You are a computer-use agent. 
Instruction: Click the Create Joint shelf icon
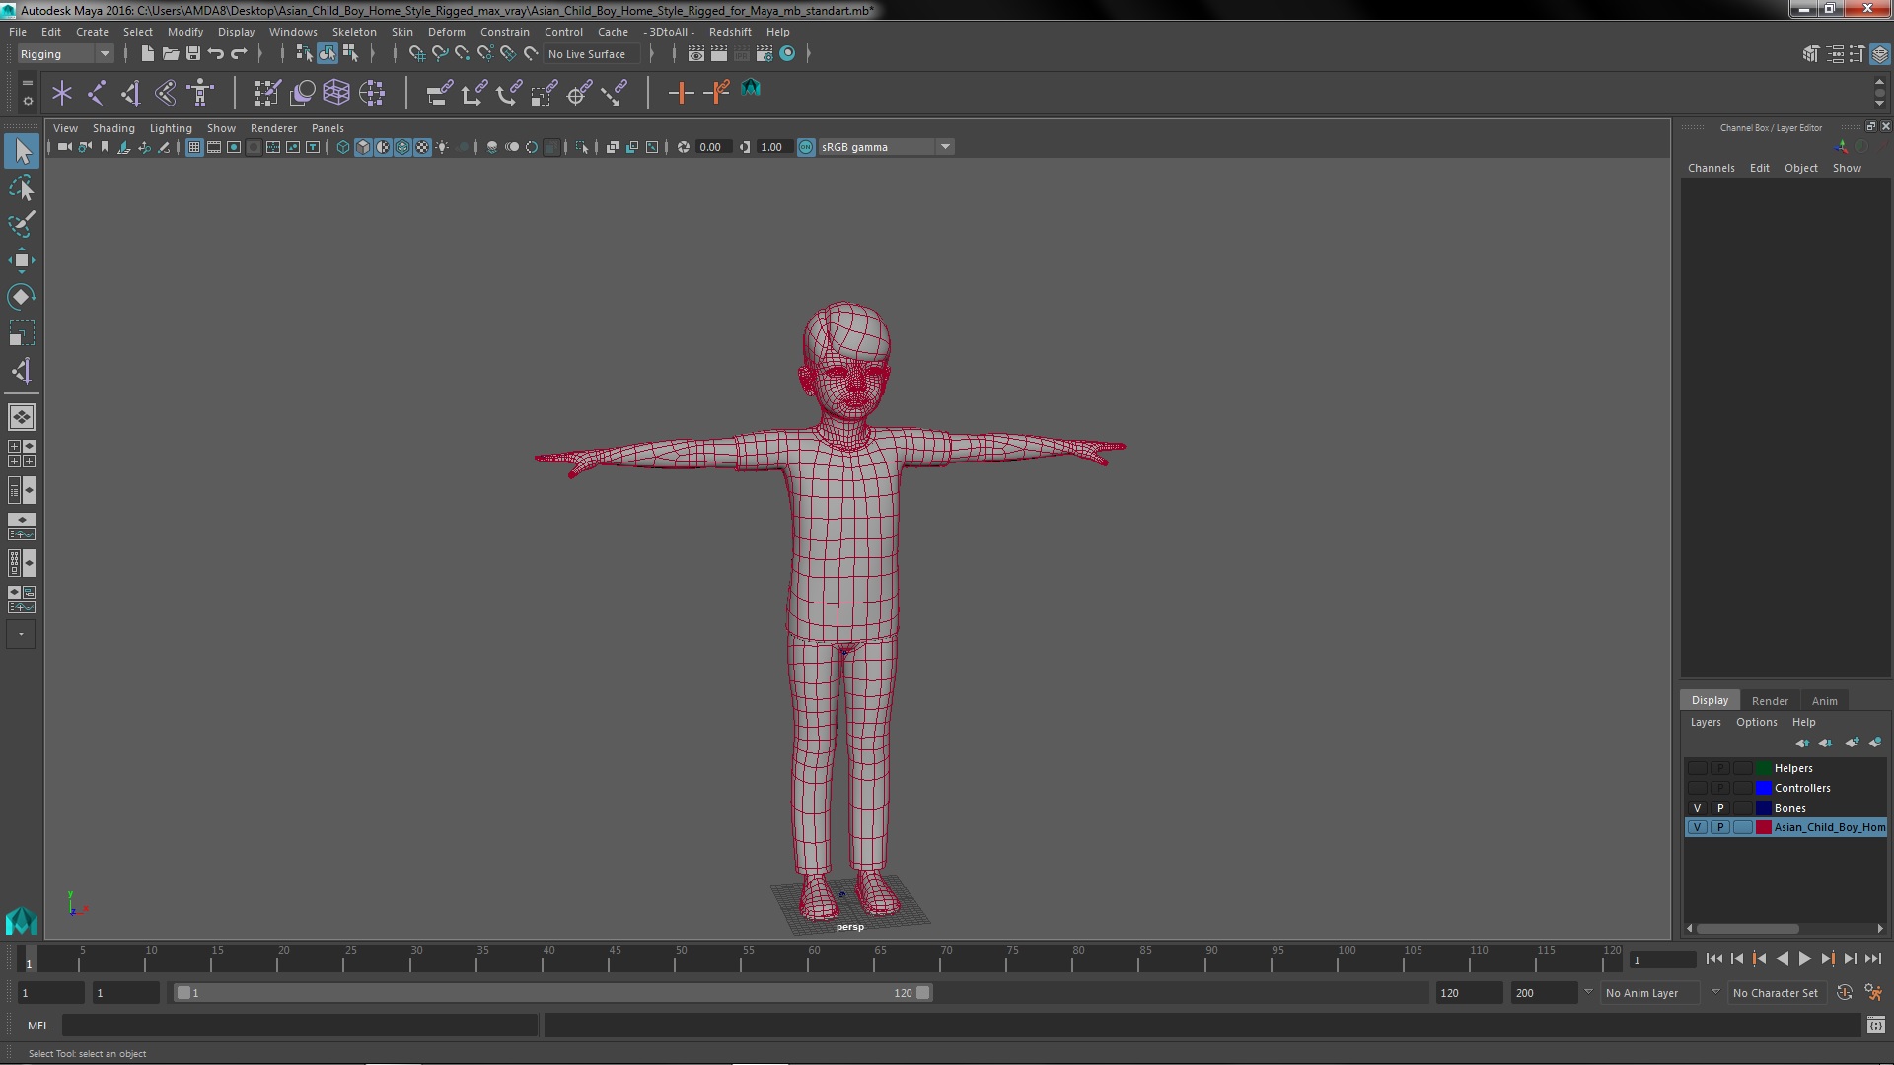point(97,93)
